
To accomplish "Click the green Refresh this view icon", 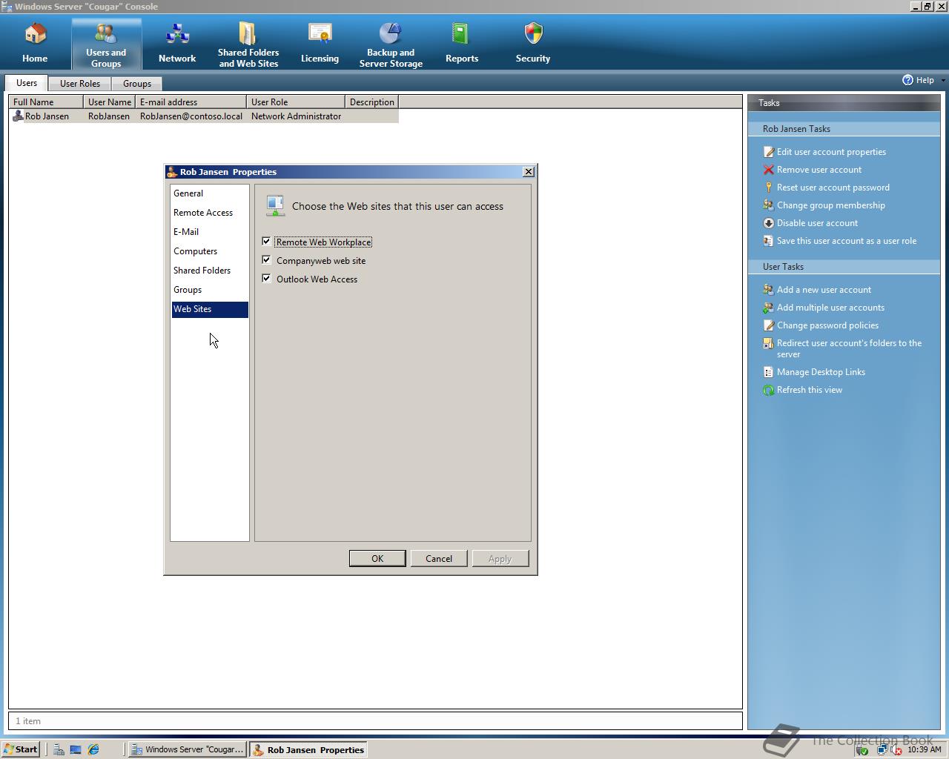I will point(769,390).
